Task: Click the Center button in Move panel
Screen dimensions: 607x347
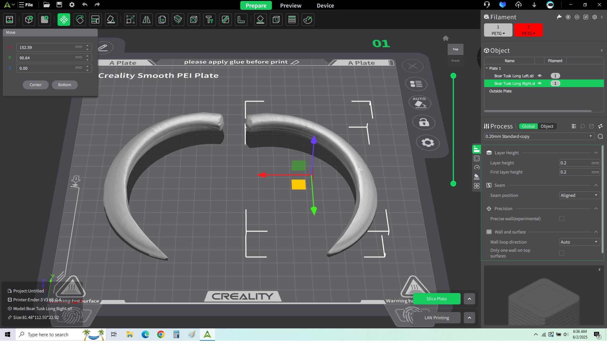Action: point(35,85)
